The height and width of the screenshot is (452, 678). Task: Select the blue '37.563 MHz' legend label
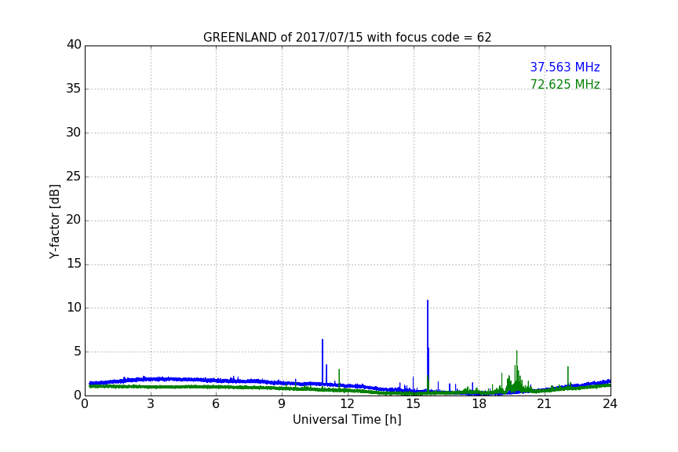pos(565,67)
